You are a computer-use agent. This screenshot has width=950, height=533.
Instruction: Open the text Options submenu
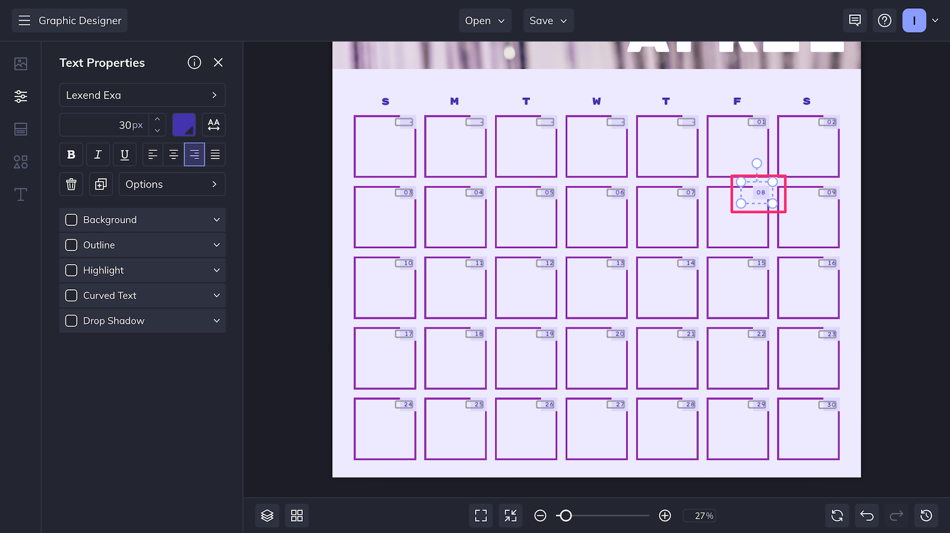172,184
